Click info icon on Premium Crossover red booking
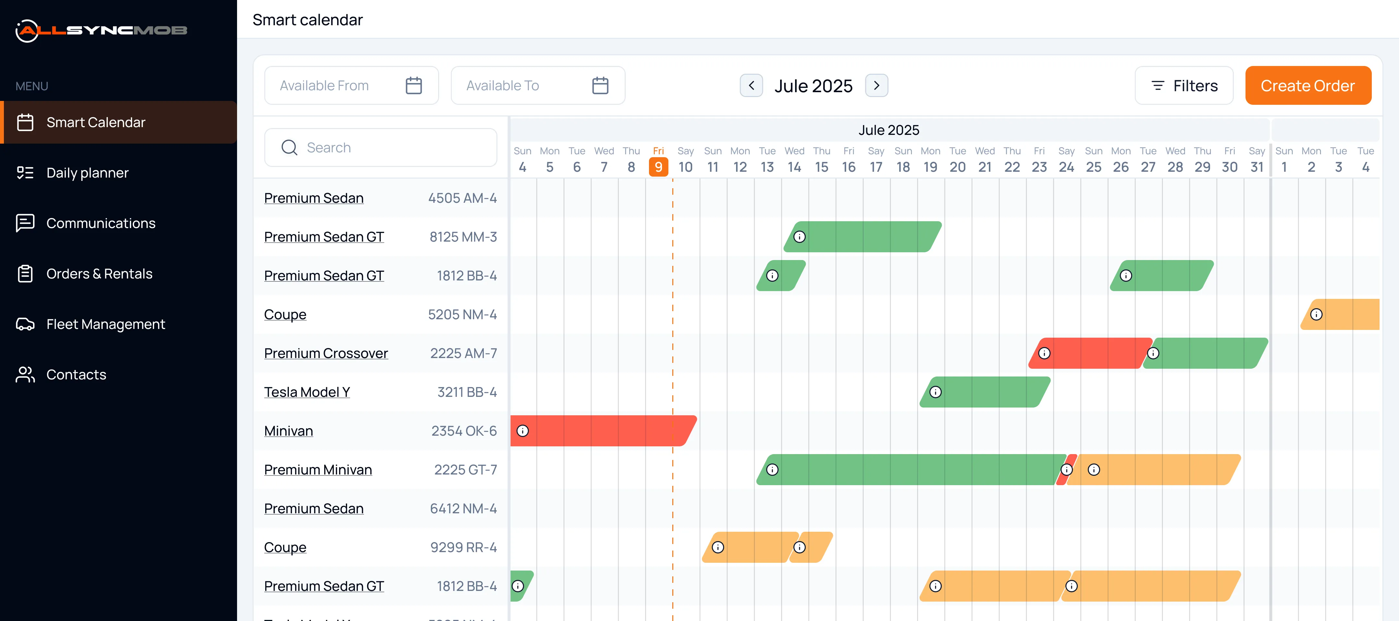The width and height of the screenshot is (1399, 621). (1044, 353)
